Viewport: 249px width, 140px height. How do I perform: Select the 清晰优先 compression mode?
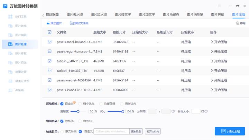click(x=122, y=104)
